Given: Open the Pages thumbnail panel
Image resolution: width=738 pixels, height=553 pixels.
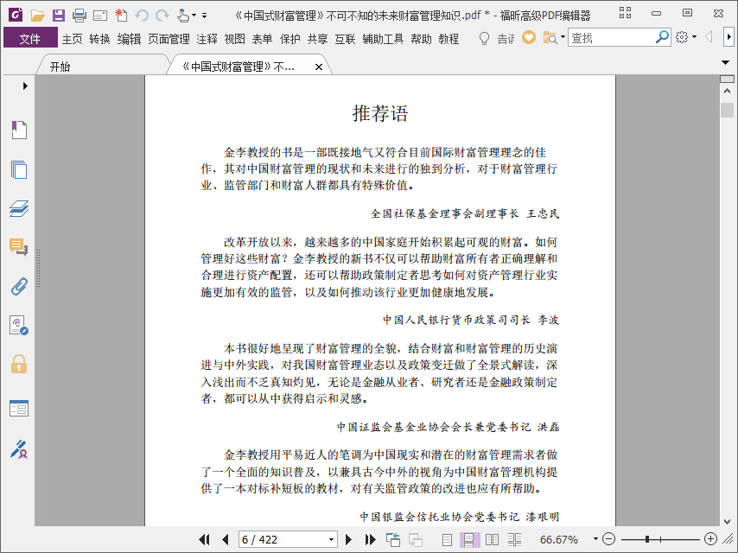Looking at the screenshot, I should [x=19, y=169].
